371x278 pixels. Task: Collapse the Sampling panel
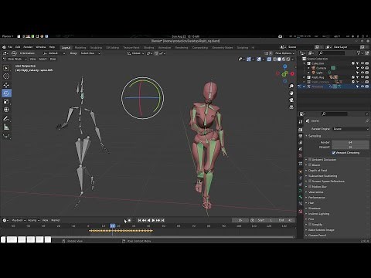tap(315, 136)
